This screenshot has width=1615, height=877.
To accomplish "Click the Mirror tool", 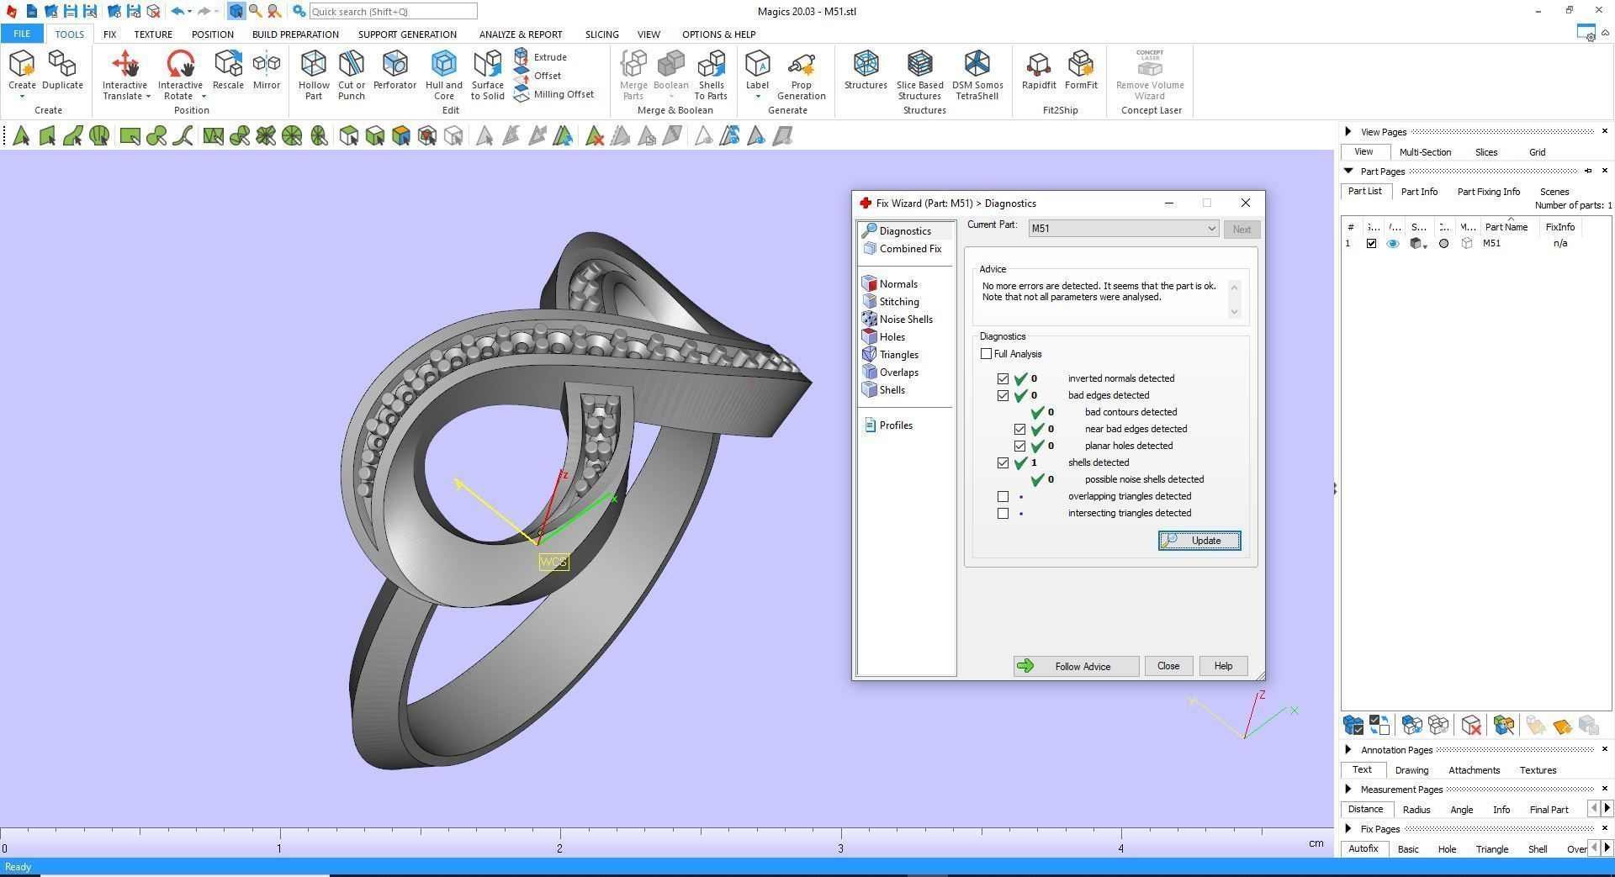I will click(267, 70).
